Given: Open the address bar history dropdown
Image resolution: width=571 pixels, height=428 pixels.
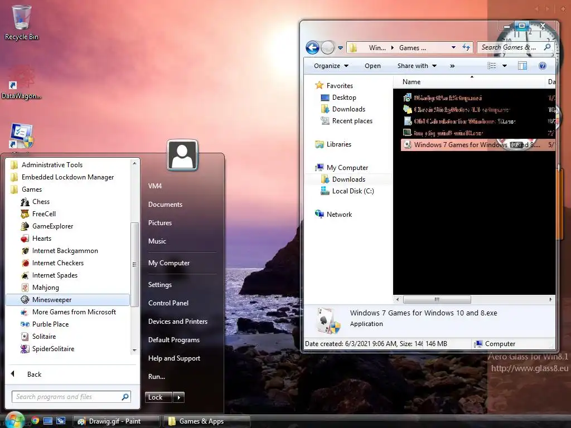Looking at the screenshot, I should click(453, 47).
